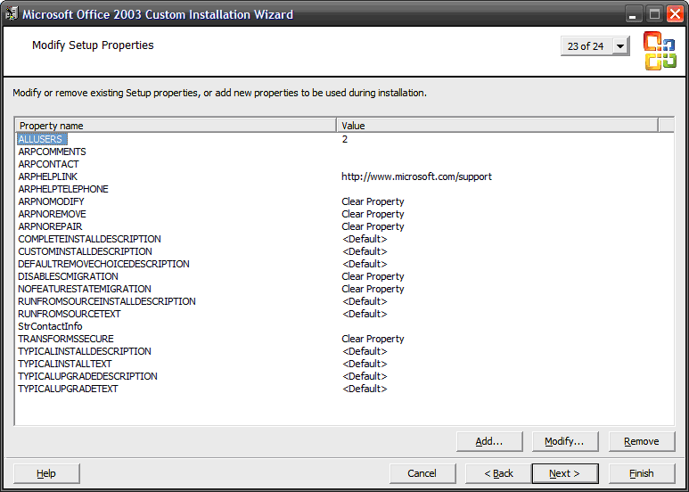Open Help for this wizard page
689x492 pixels.
coord(46,473)
